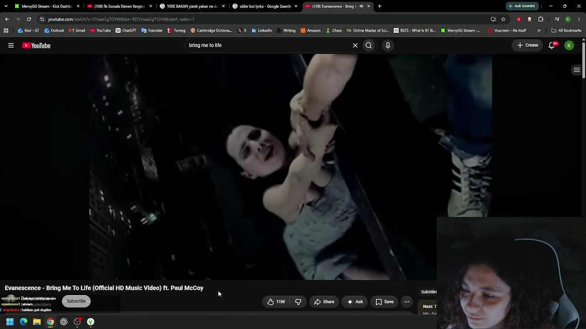Open the All Bookmarks folder
The image size is (586, 329).
[566, 31]
